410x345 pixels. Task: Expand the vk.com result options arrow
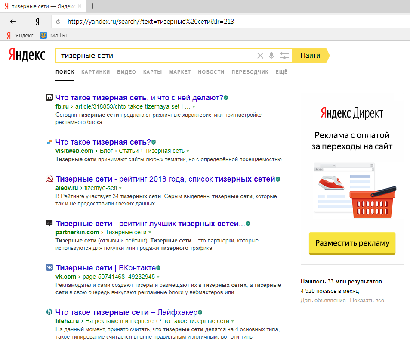(x=158, y=277)
